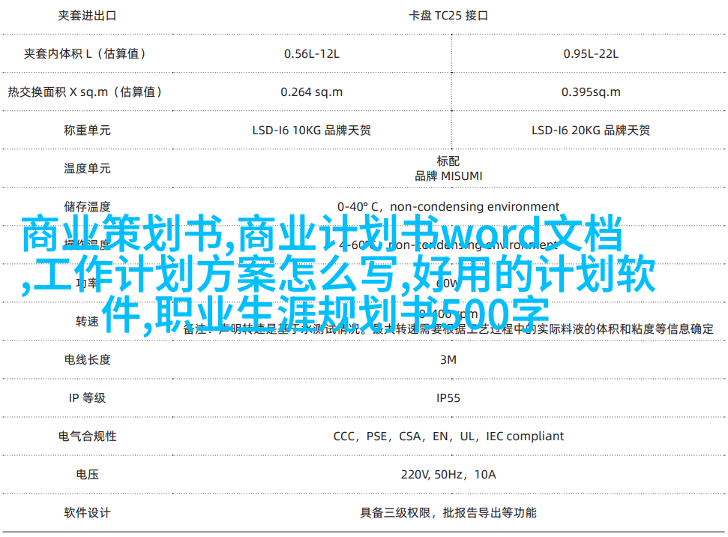Select the 0.264 sq.m value
This screenshot has width=728, height=537.
click(x=311, y=91)
